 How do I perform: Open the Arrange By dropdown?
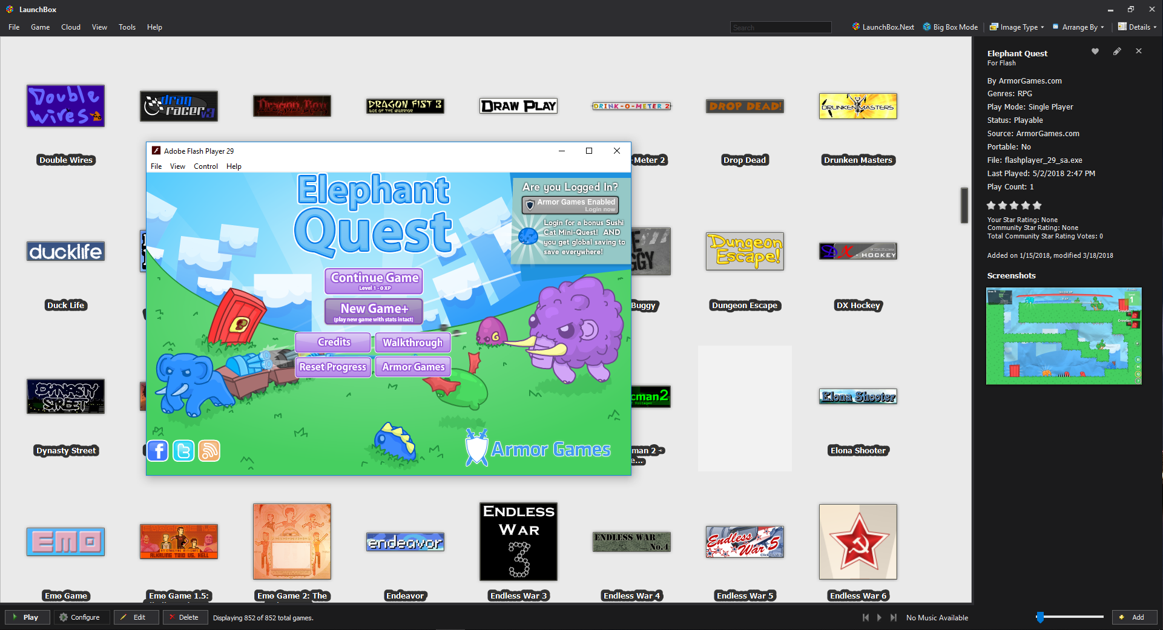(1078, 27)
